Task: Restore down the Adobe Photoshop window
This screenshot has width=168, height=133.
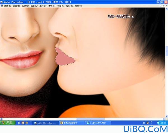Action: click(162, 2)
